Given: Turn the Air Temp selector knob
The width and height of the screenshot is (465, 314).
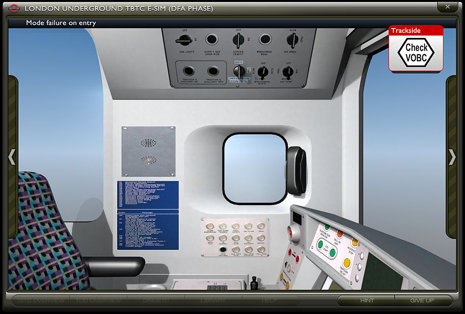Looking at the screenshot, I should (x=289, y=71).
